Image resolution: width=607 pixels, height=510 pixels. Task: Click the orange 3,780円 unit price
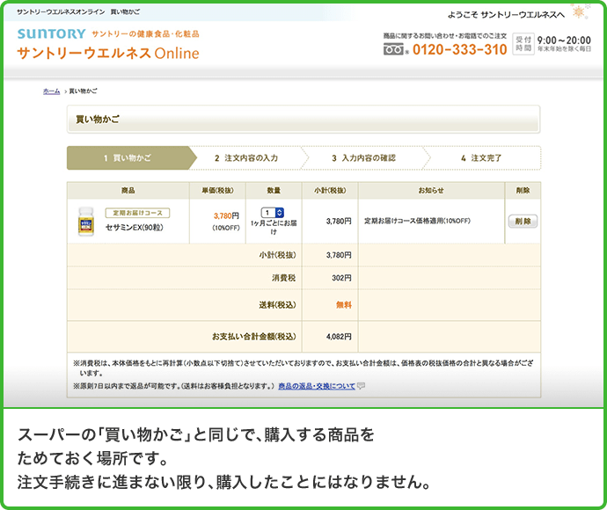(226, 216)
